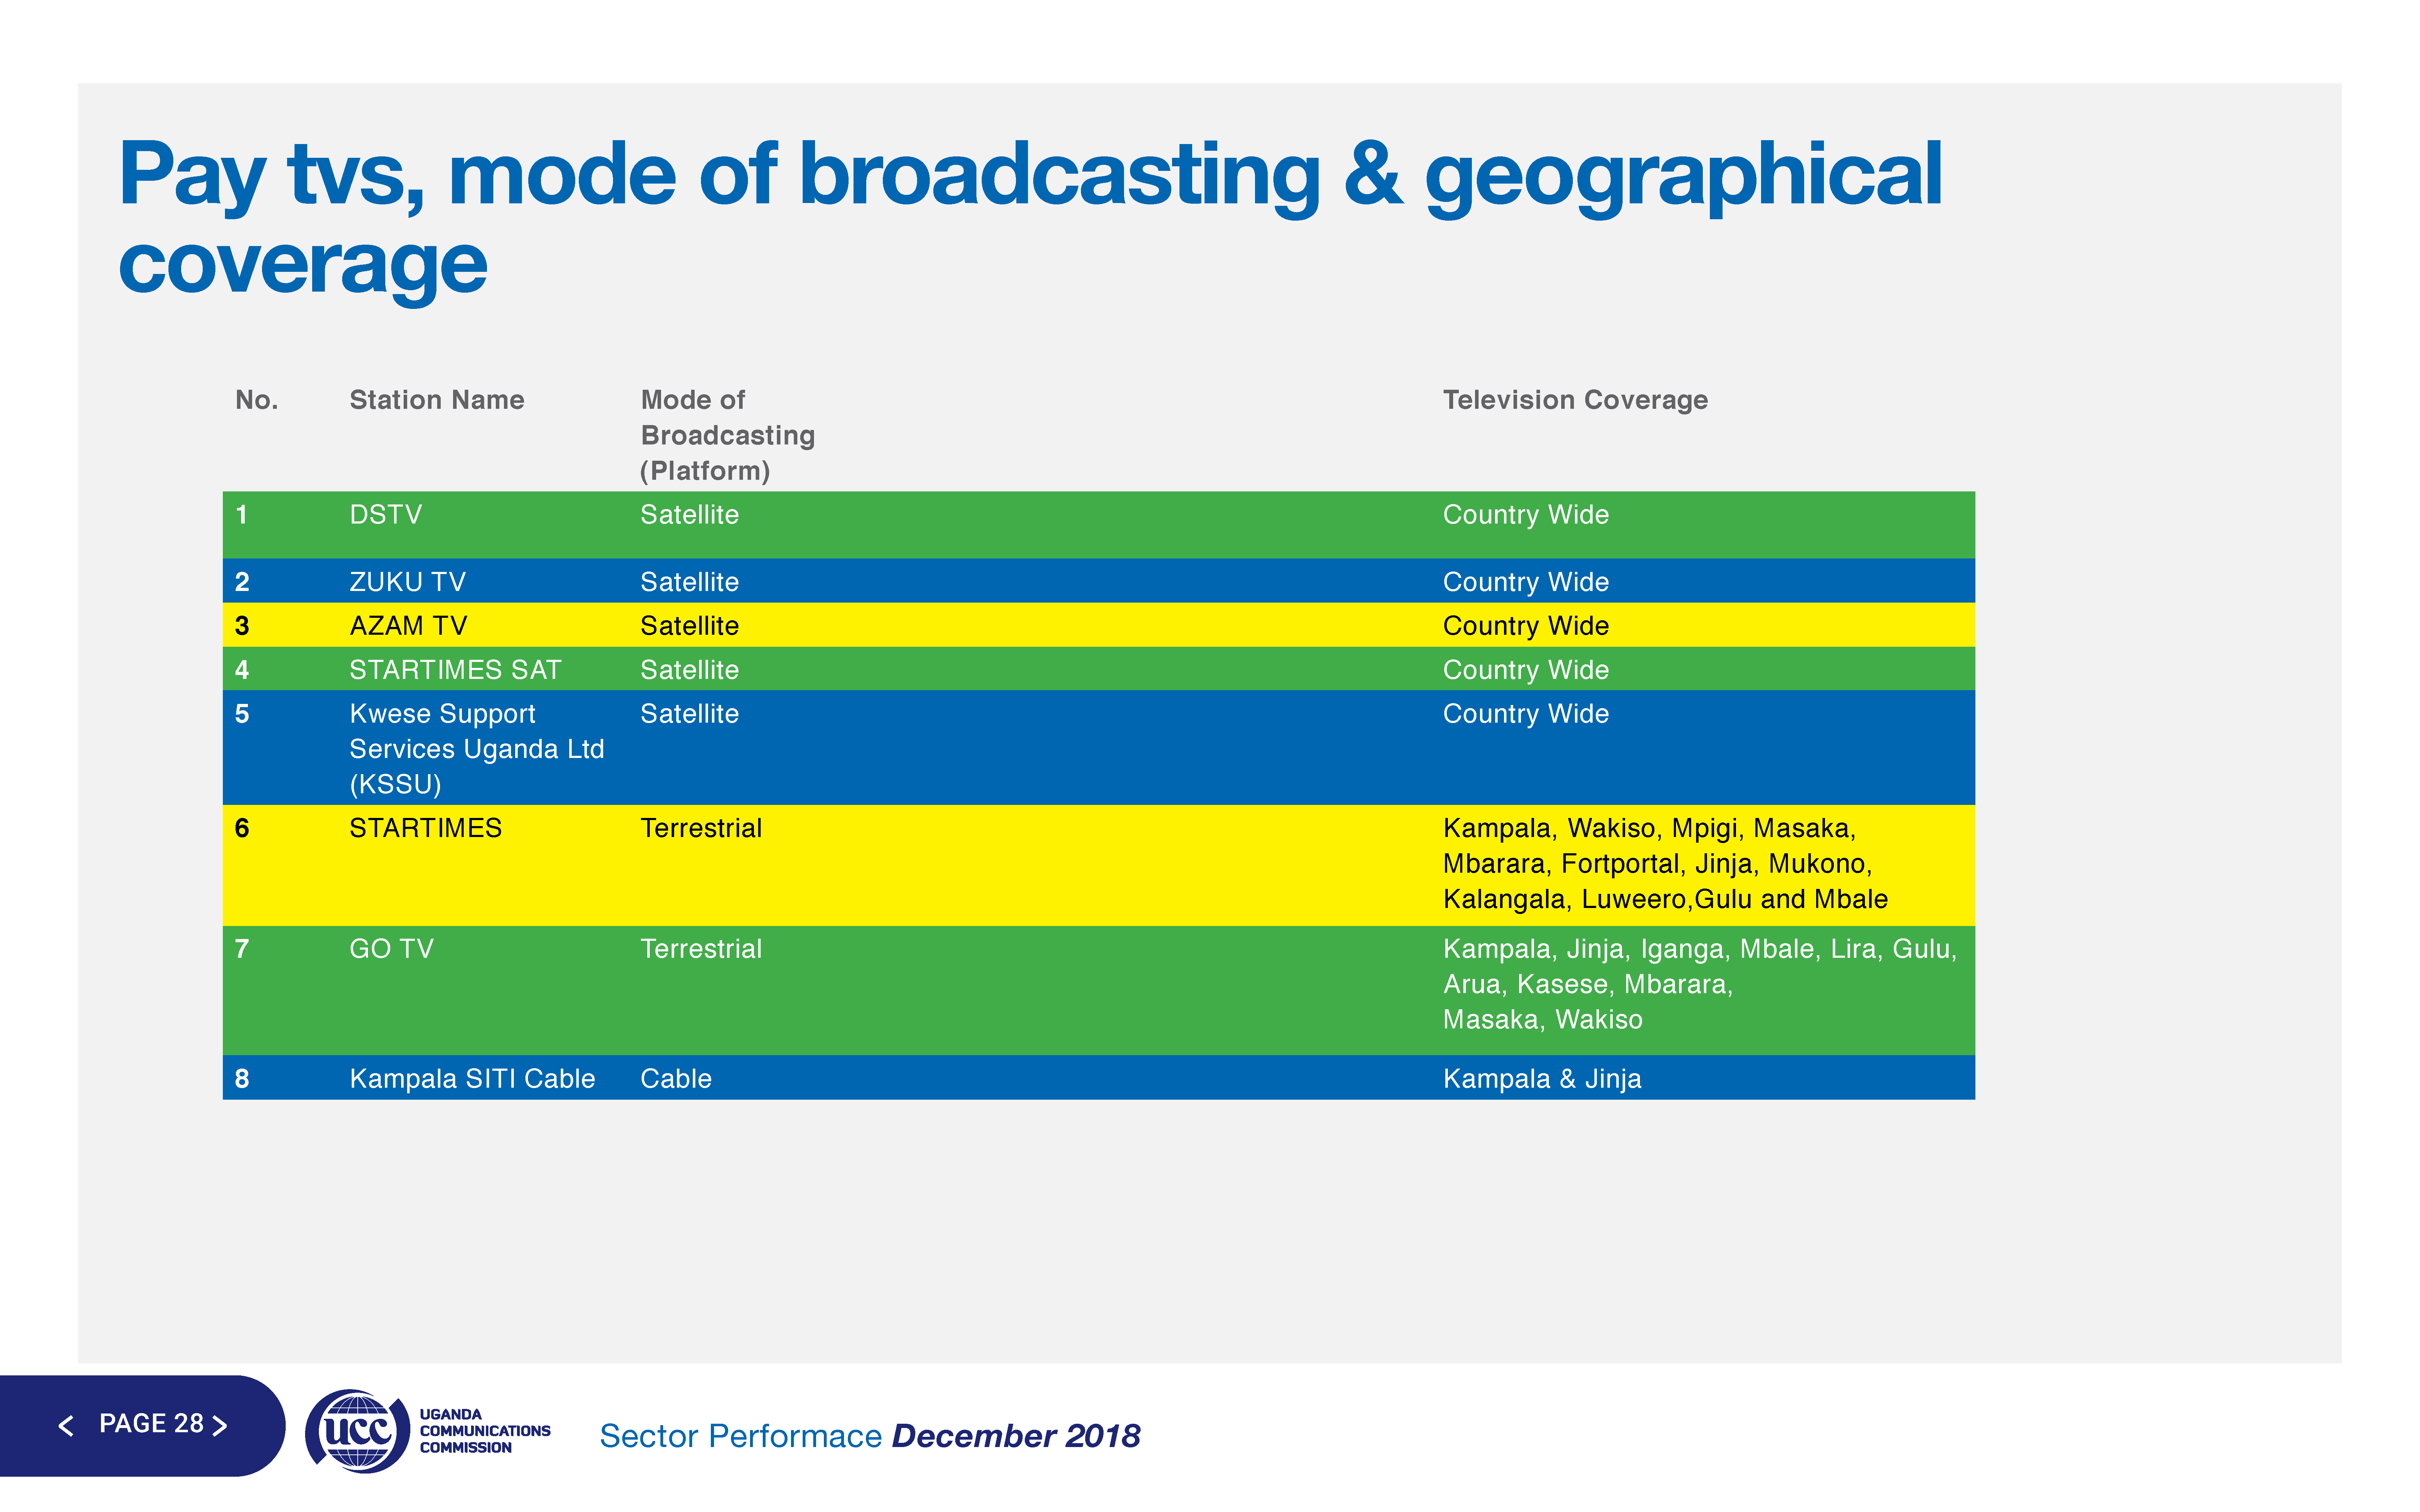Click the GO TV station name
The height and width of the screenshot is (1512, 2420).
pos(391,949)
